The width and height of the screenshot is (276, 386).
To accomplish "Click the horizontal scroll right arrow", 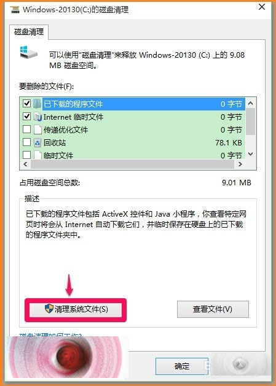I will click(240, 164).
